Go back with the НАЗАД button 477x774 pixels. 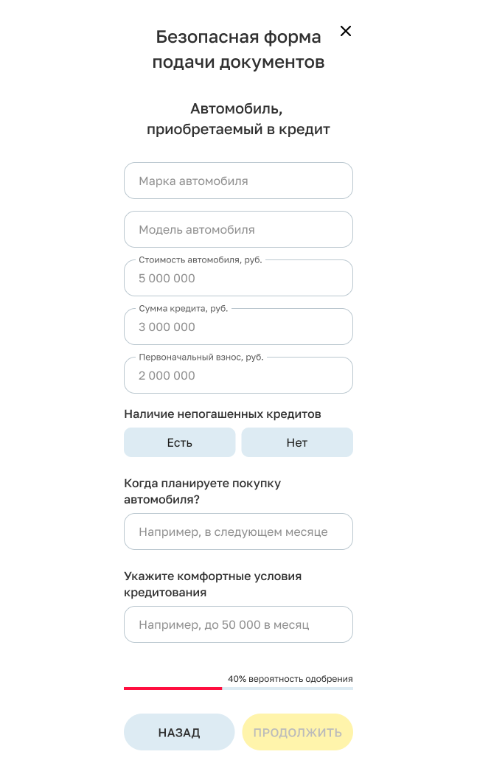tap(179, 732)
